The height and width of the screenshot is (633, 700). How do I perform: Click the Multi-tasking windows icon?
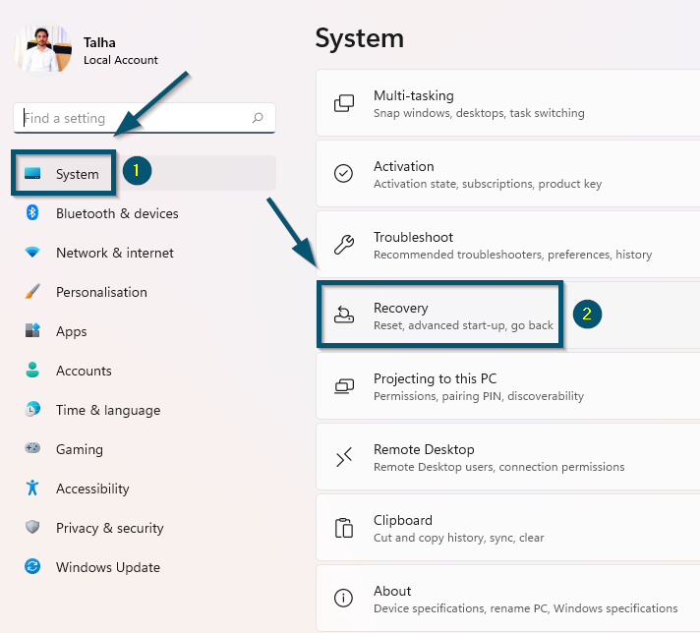(x=344, y=103)
